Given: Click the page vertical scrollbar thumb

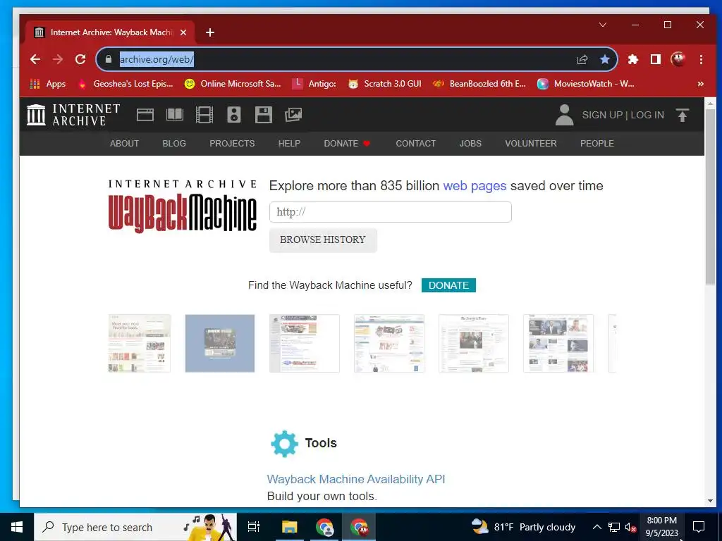Looking at the screenshot, I should 710,198.
